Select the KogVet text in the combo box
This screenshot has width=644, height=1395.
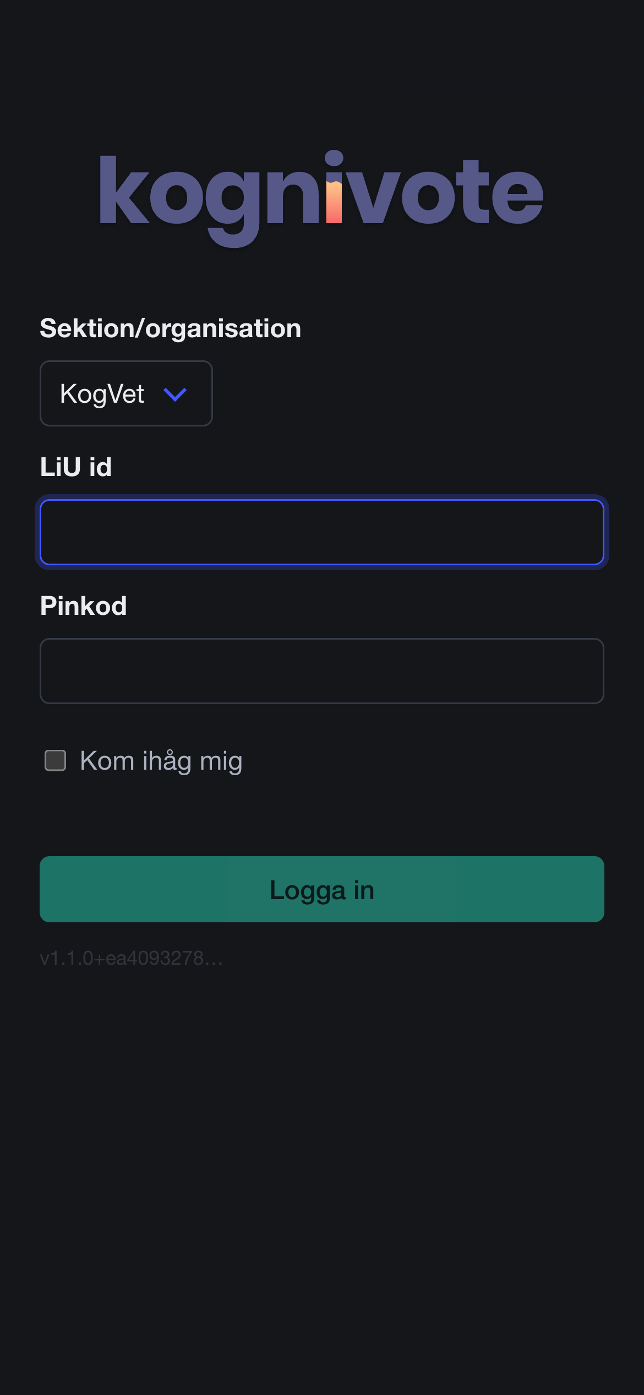[x=102, y=394]
